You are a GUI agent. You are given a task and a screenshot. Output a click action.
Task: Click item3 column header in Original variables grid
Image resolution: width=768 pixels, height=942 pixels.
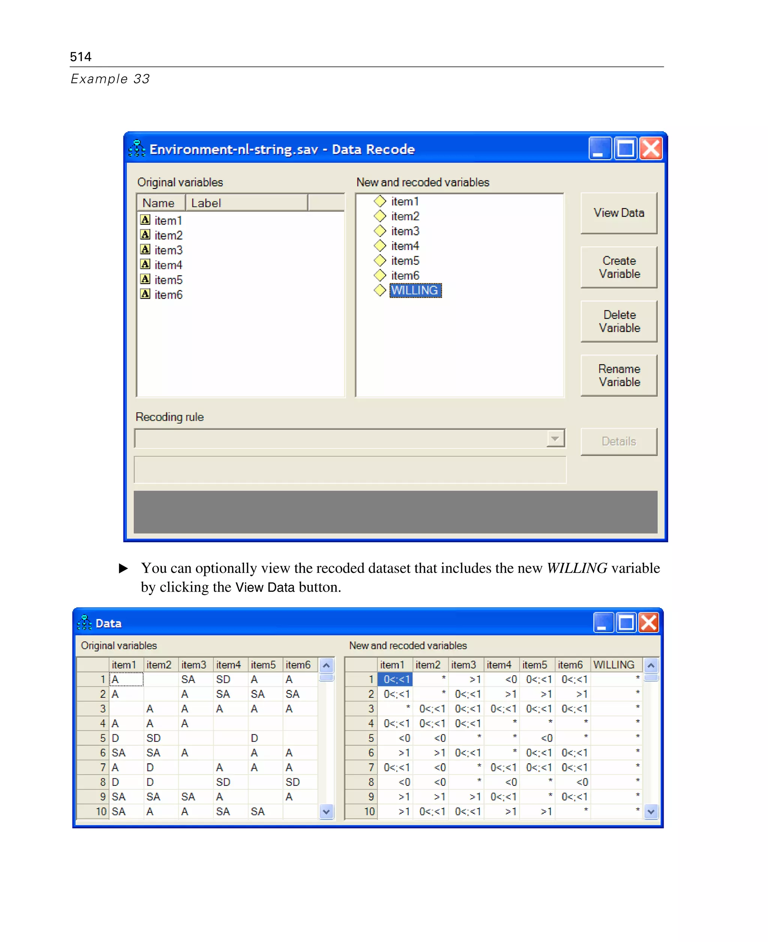click(x=195, y=664)
